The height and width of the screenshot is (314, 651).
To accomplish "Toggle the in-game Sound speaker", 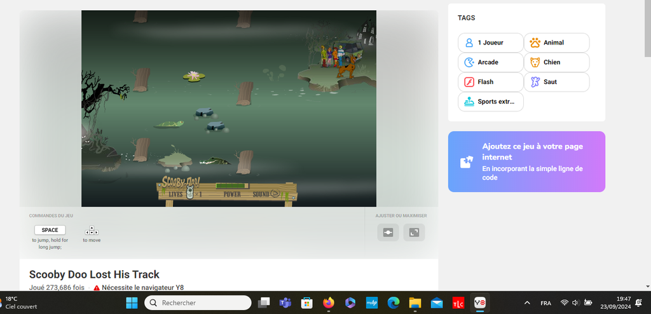I will click(x=277, y=194).
